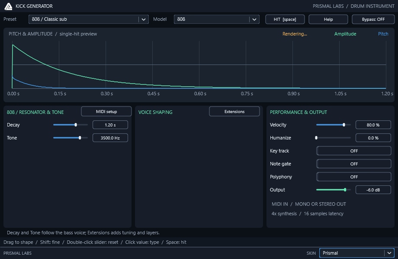Edit the Tone 3500.0 Hz value field
Screen dimensions: 398x259
coord(110,138)
